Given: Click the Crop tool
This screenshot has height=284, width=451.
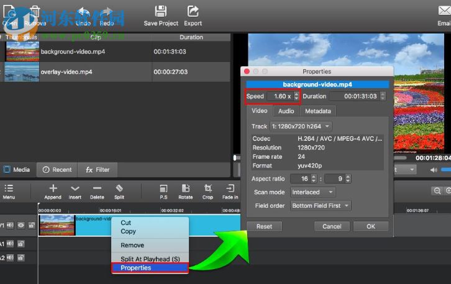Looking at the screenshot, I should [207, 192].
